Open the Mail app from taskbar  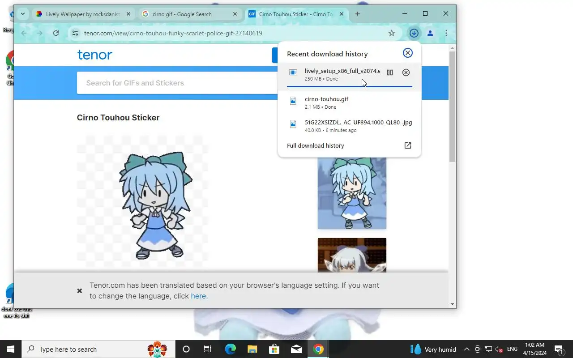click(296, 349)
